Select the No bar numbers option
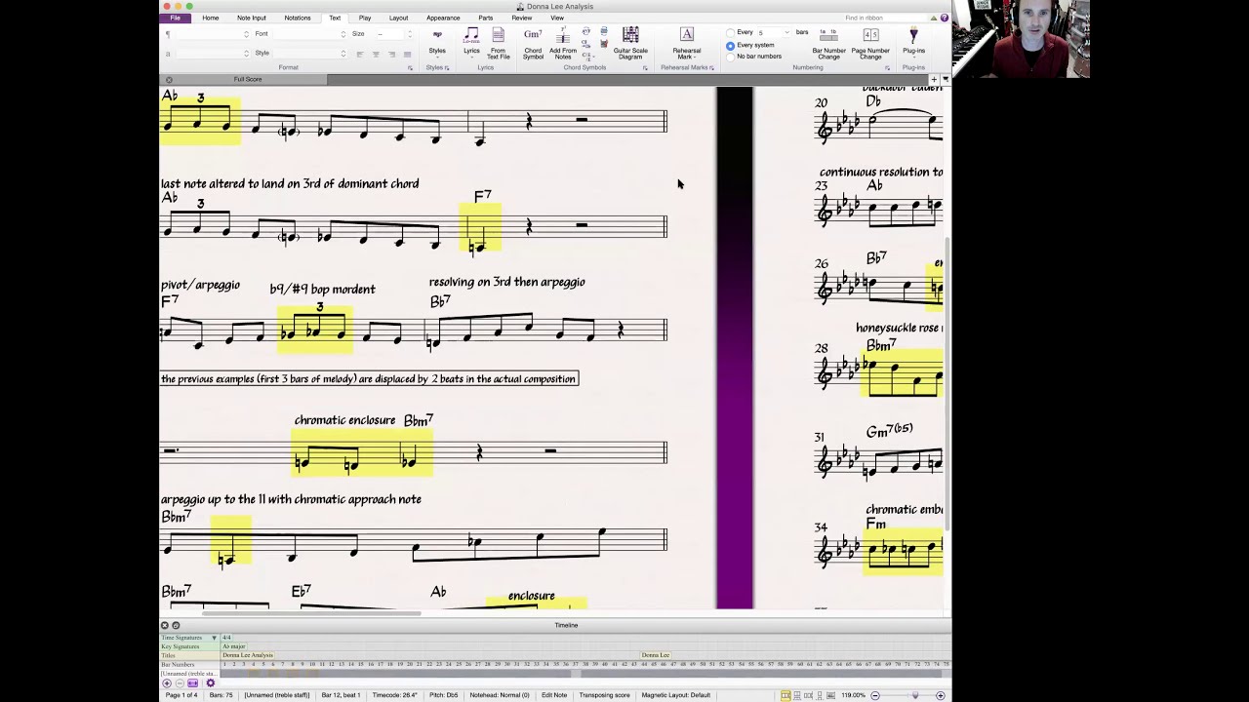1249x702 pixels. pyautogui.click(x=730, y=57)
